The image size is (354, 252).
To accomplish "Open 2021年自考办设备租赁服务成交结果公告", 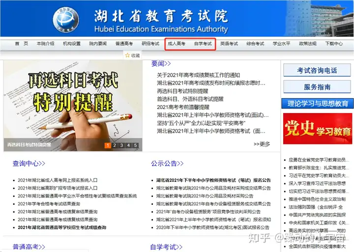I will [213, 204].
